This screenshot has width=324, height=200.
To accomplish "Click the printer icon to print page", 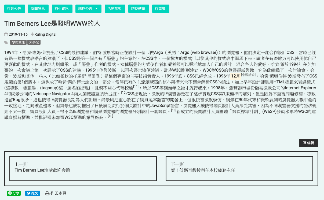I will pos(47,193).
